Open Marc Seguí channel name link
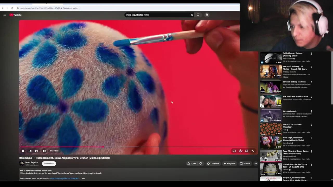The width and height of the screenshot is (333, 187). click(31, 162)
